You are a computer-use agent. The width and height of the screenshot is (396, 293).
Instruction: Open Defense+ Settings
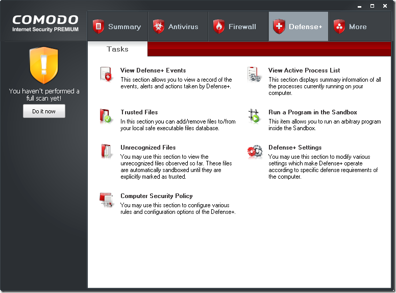pyautogui.click(x=295, y=147)
